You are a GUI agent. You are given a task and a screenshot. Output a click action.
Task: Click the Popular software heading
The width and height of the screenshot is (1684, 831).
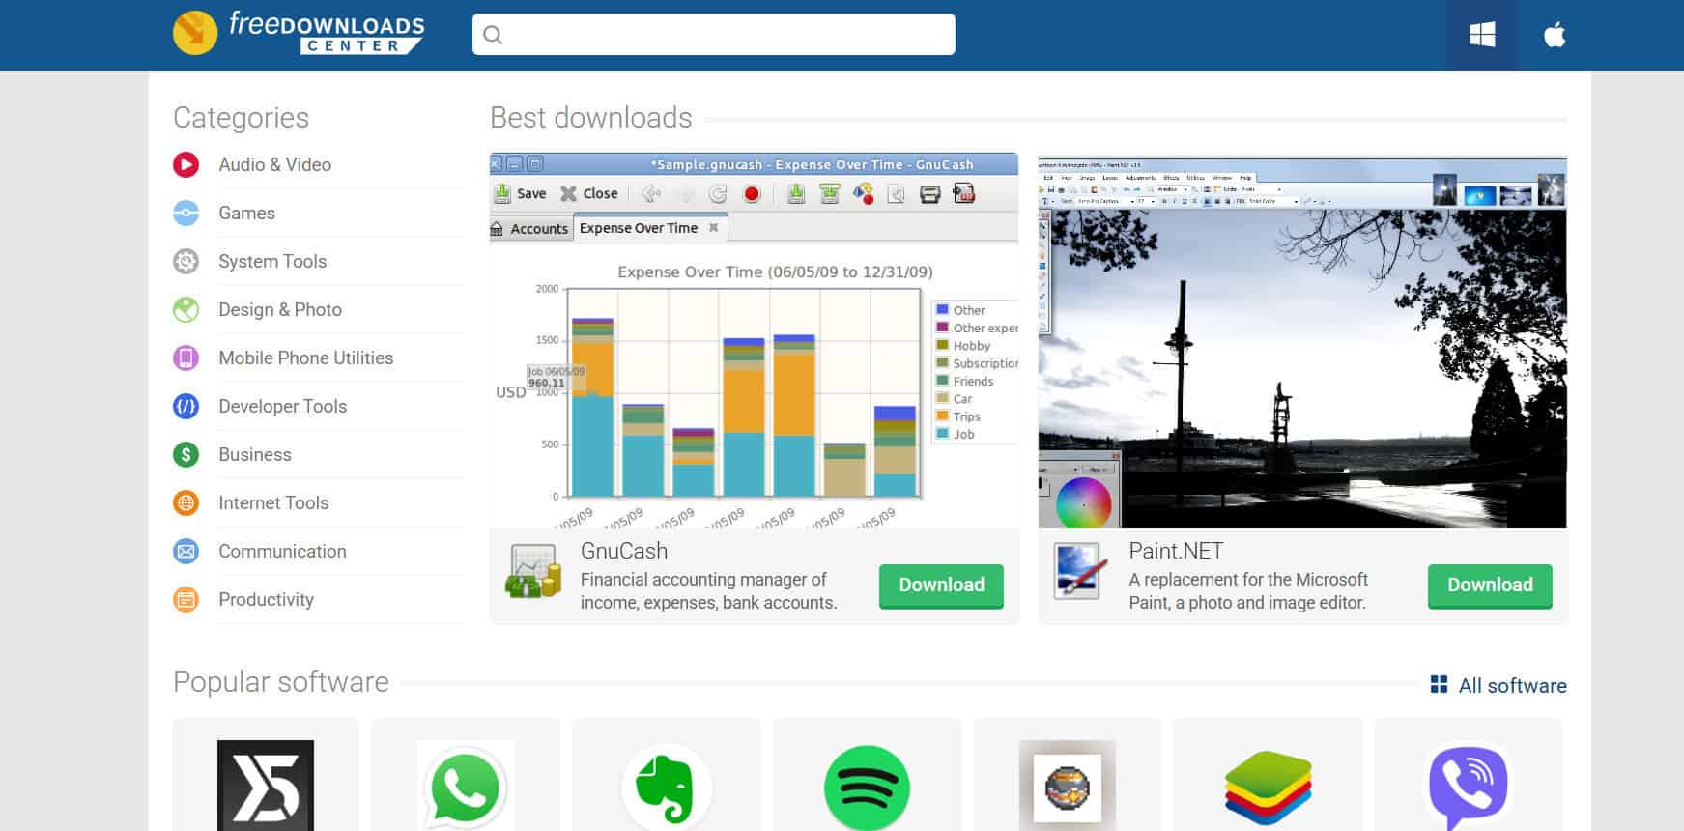(281, 682)
